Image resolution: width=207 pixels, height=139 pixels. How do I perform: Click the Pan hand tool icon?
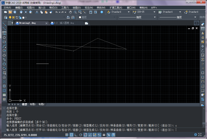pyautogui.click(x=70, y=12)
